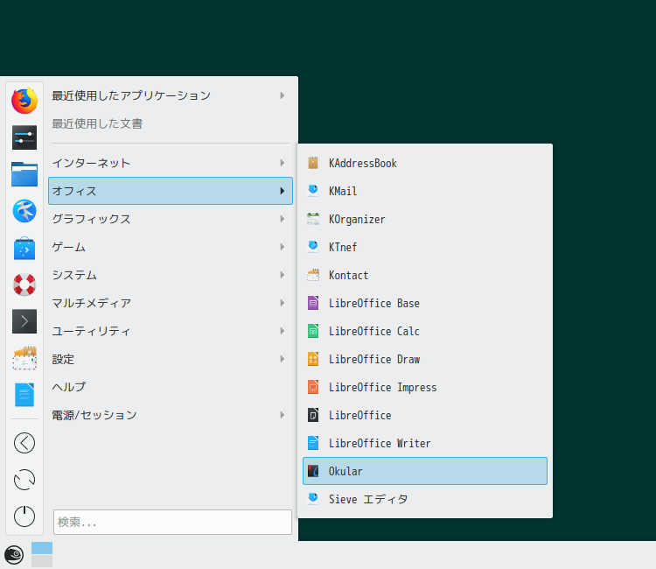The height and width of the screenshot is (569, 656).
Task: Expand the グラフィックス submenu arrow
Action: [x=283, y=219]
